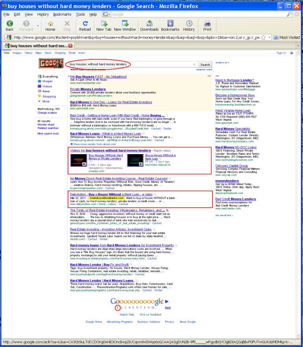Clear the Google search box with X

click(194, 64)
